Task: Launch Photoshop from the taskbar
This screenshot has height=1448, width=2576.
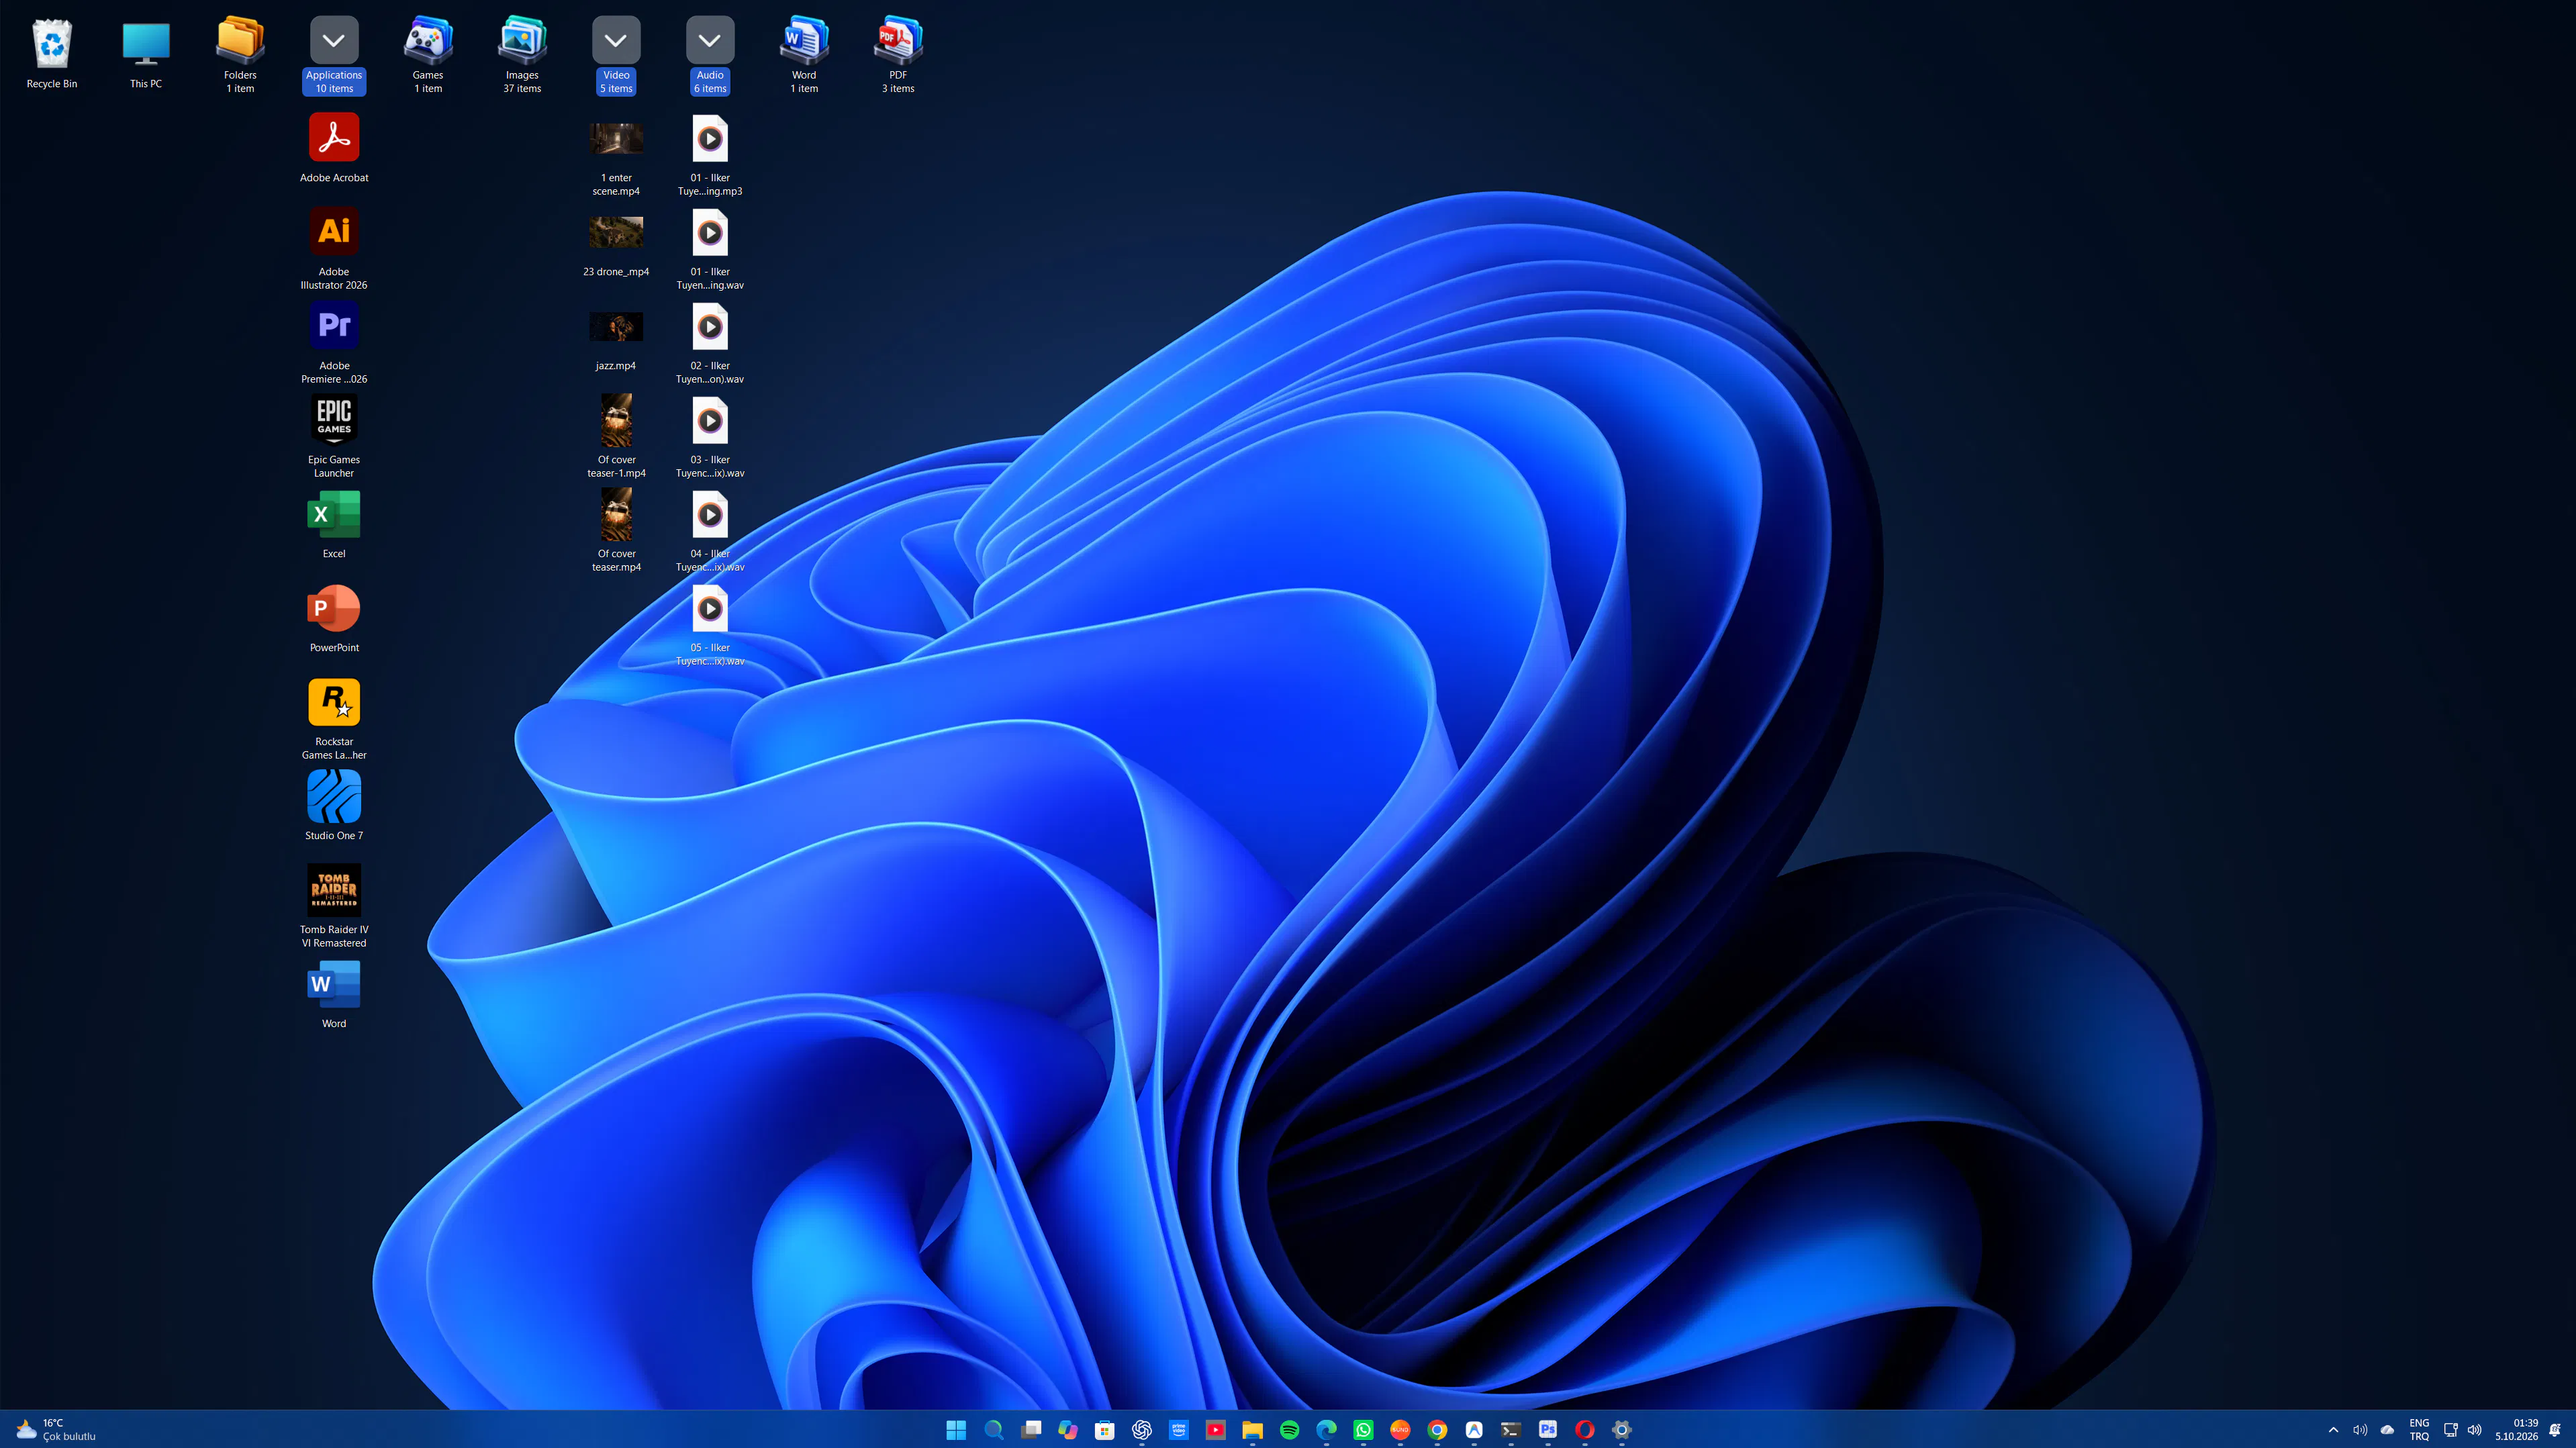Action: 1548,1429
